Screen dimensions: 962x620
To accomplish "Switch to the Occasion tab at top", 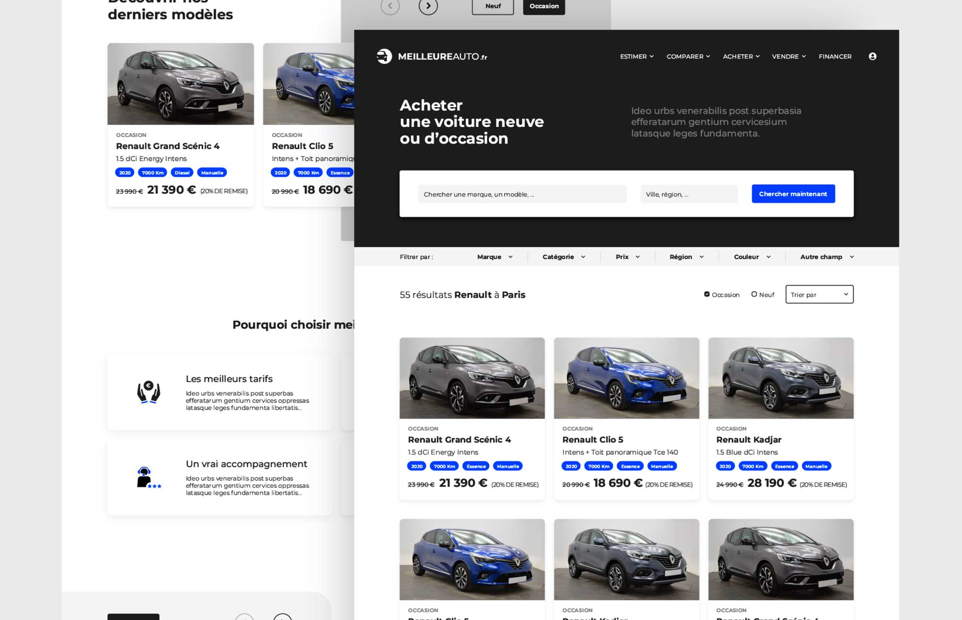I will coord(544,6).
